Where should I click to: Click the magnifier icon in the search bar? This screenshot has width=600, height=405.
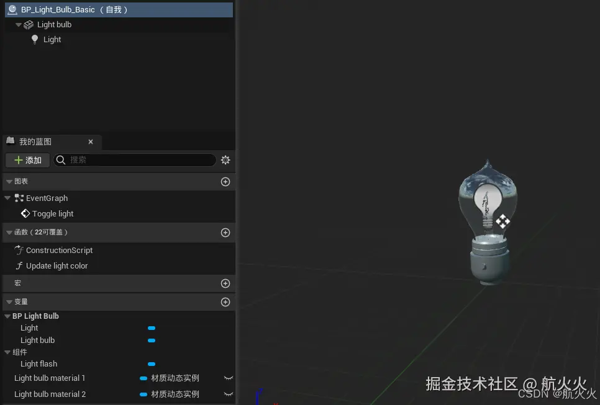[x=61, y=160]
